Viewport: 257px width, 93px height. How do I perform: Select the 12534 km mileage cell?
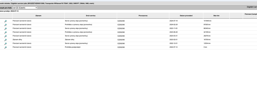[x=207, y=43]
